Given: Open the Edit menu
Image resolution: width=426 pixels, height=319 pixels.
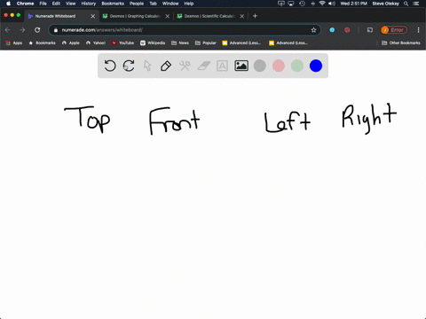Looking at the screenshot, I should pos(56,4).
